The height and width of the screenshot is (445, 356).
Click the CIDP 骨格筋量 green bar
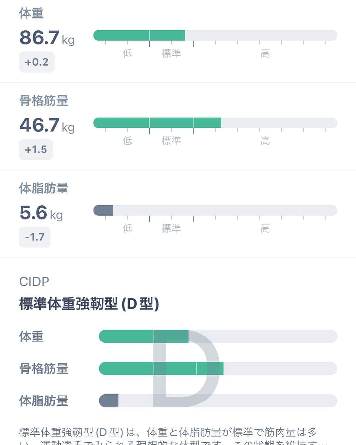tap(218, 369)
